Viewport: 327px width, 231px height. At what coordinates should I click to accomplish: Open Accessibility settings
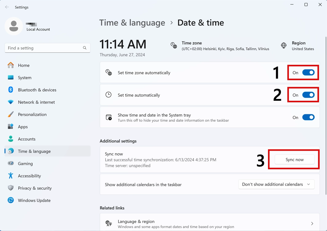tap(10, 176)
